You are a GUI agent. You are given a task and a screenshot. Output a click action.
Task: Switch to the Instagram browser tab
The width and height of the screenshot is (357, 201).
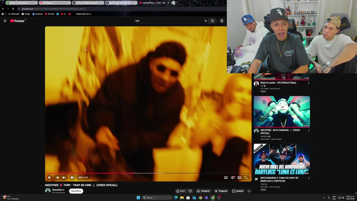coord(55,3)
